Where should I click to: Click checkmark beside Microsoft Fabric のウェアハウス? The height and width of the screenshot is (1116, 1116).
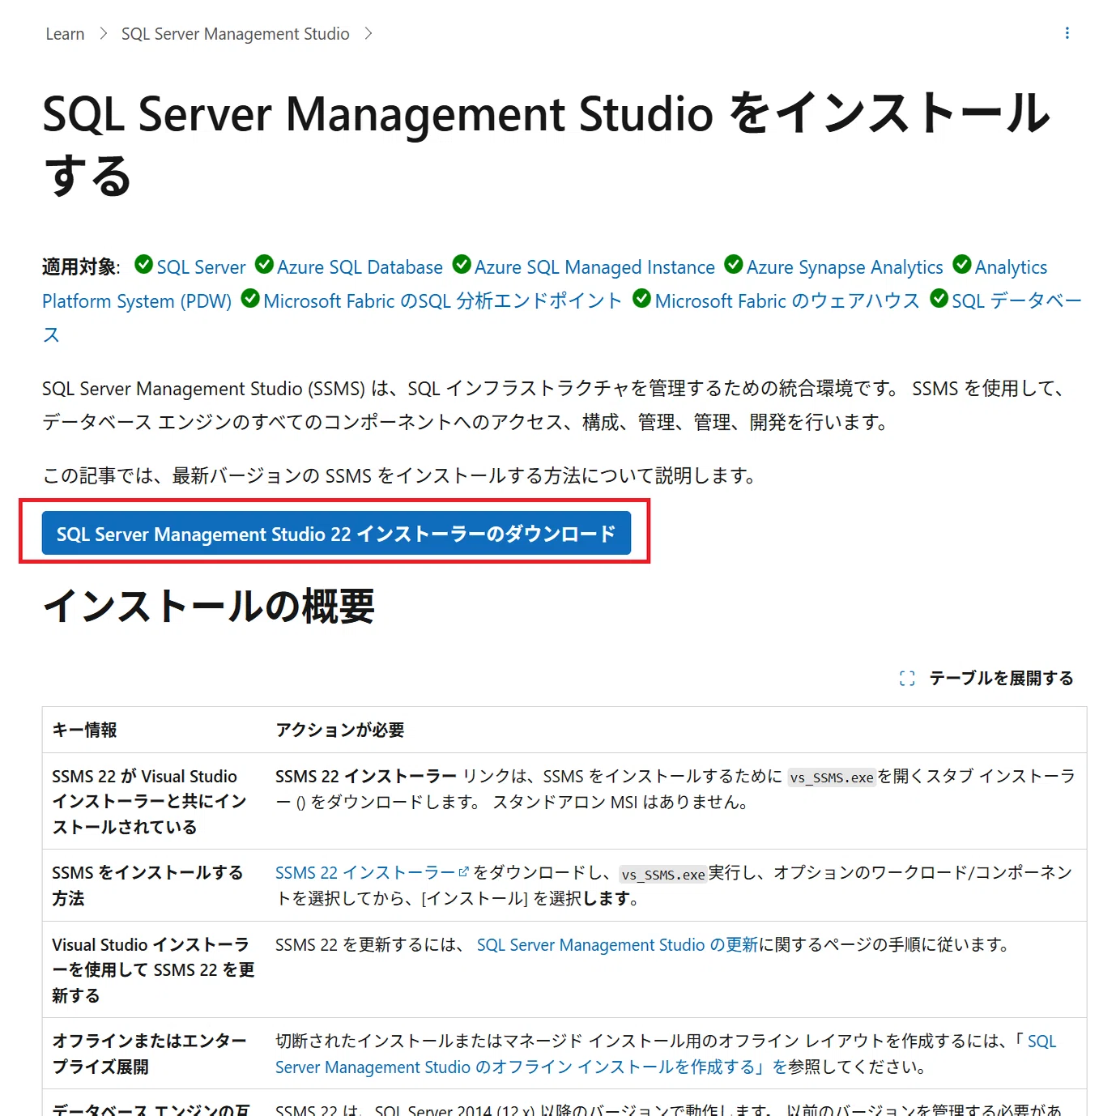(641, 298)
